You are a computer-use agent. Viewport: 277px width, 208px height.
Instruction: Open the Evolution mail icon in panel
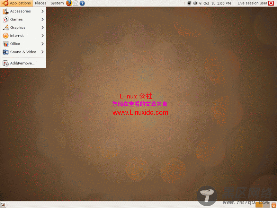(x=75, y=3)
